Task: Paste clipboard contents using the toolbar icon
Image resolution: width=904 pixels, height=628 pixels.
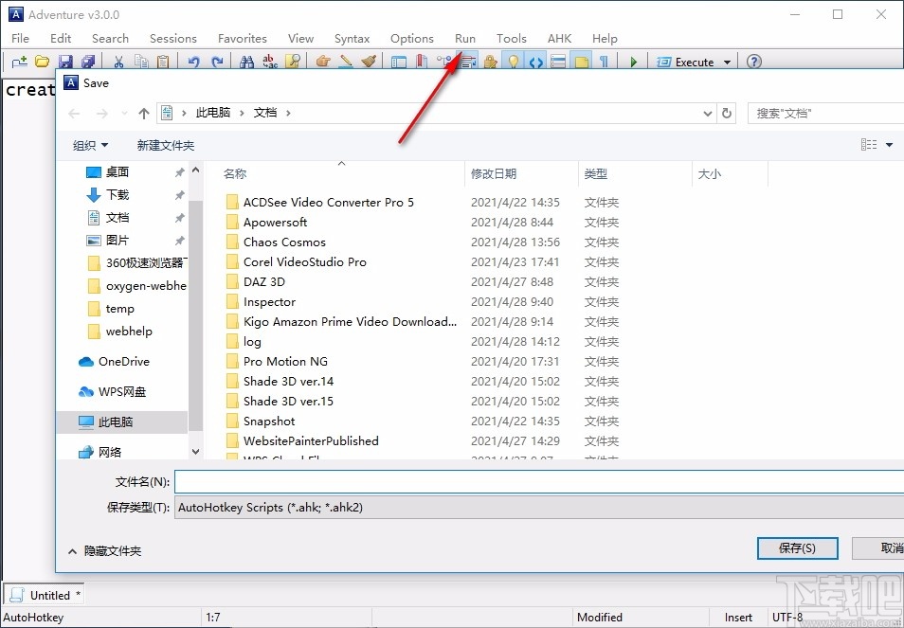Action: pyautogui.click(x=161, y=61)
